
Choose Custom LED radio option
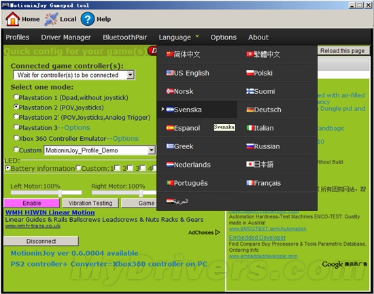point(78,168)
